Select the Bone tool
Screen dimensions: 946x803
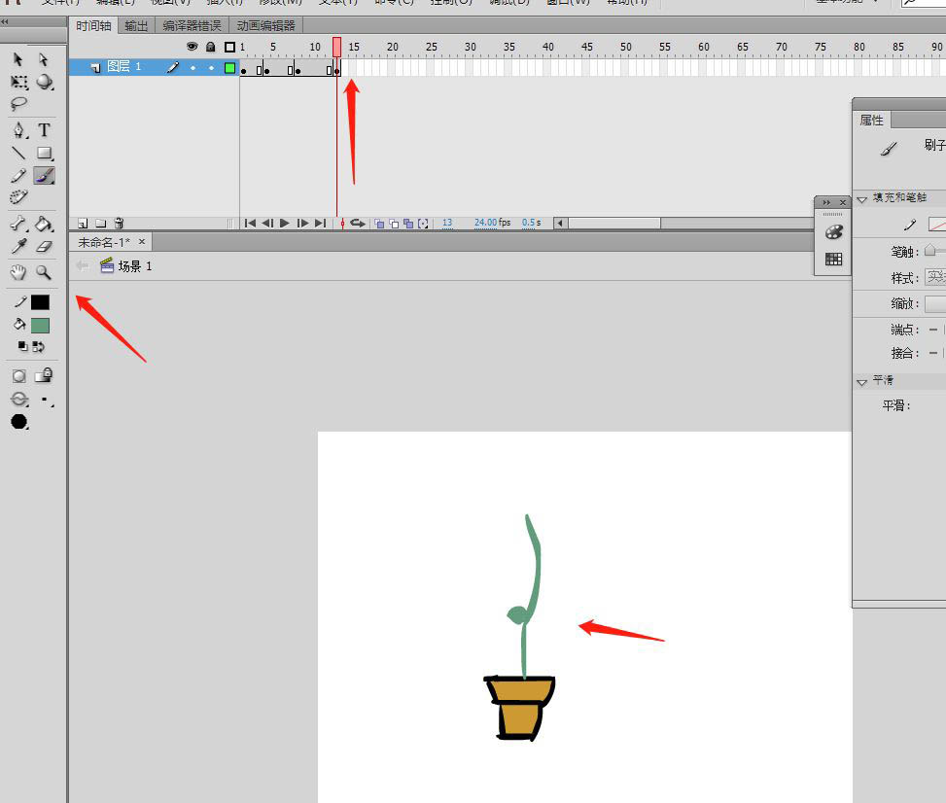pyautogui.click(x=18, y=224)
